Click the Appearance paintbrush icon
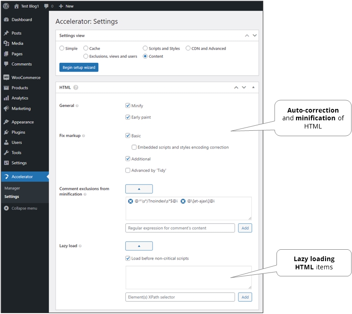This screenshot has height=314, width=352. [x=6, y=122]
